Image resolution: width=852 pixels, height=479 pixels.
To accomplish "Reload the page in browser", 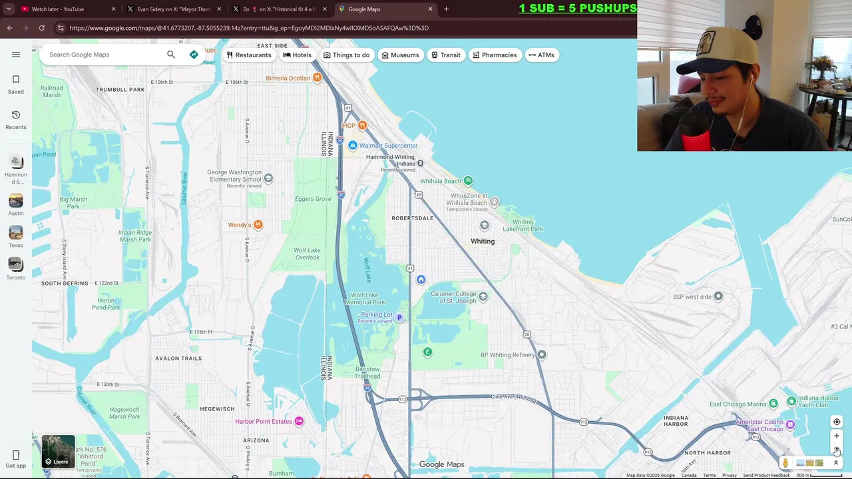I will (41, 28).
